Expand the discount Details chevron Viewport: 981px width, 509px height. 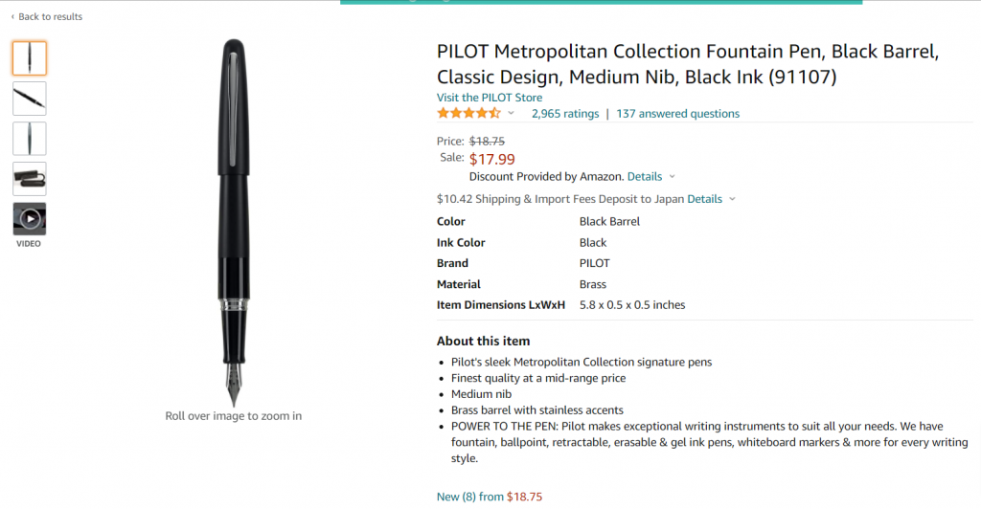pyautogui.click(x=673, y=177)
